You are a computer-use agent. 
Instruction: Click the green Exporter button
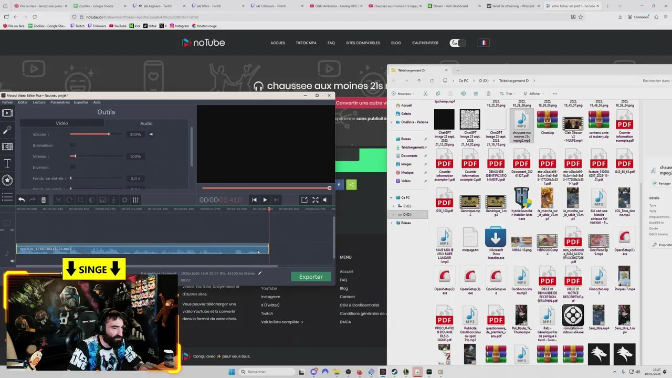311,277
